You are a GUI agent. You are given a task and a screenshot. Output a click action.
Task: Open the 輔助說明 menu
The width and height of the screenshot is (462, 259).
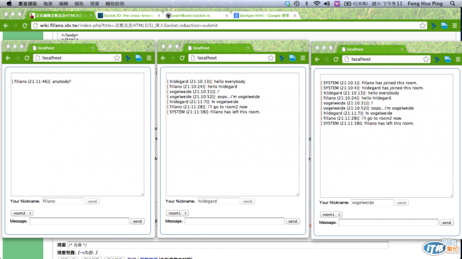point(114,3)
